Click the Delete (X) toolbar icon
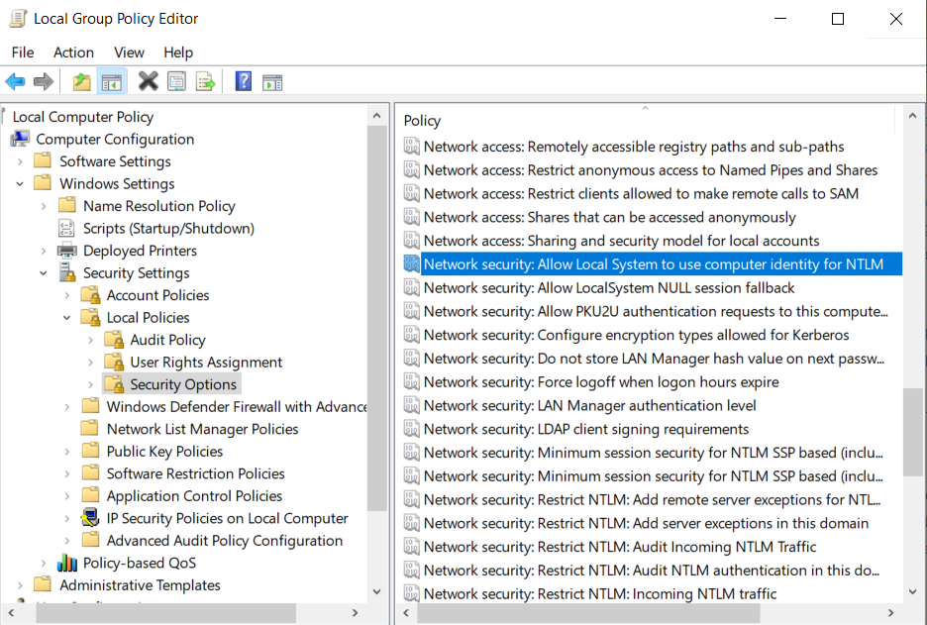This screenshot has width=927, height=625. 149,81
